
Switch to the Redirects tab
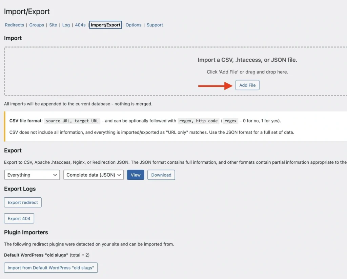coord(14,25)
